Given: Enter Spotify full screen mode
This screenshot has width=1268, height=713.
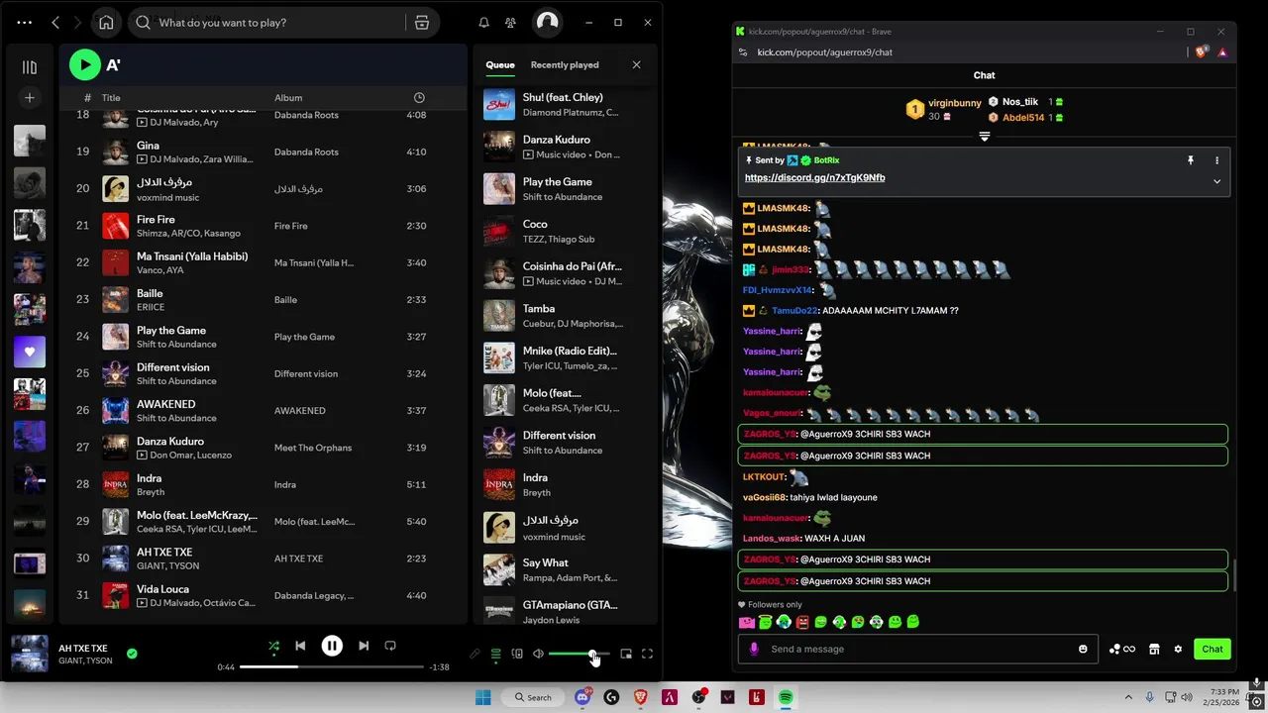Looking at the screenshot, I should [647, 654].
